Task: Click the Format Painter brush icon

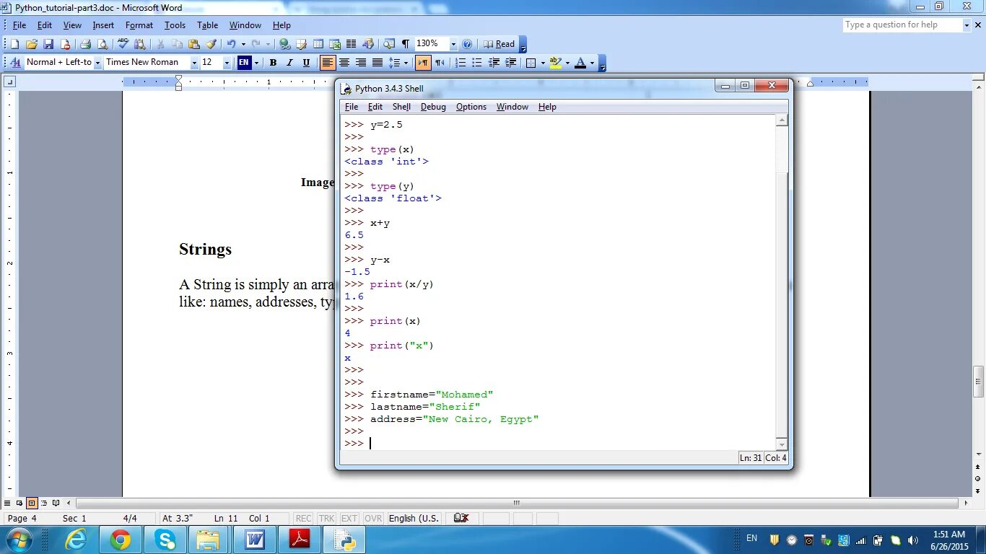Action: [x=211, y=44]
